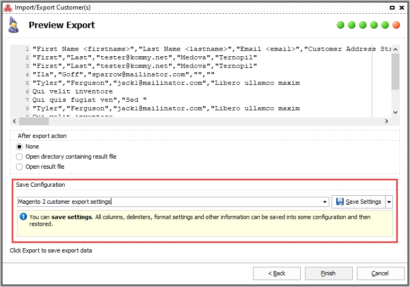Click preview line 2 with tester@kommy.net

145,57
